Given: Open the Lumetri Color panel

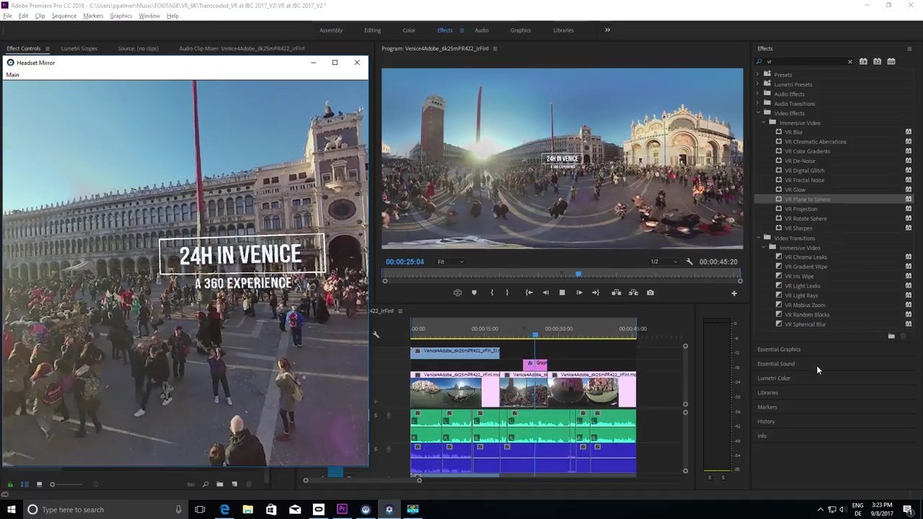Looking at the screenshot, I should point(774,378).
